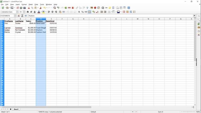The image size is (201, 113).
Task: Click the Export as PDF icon
Action: point(18,8)
